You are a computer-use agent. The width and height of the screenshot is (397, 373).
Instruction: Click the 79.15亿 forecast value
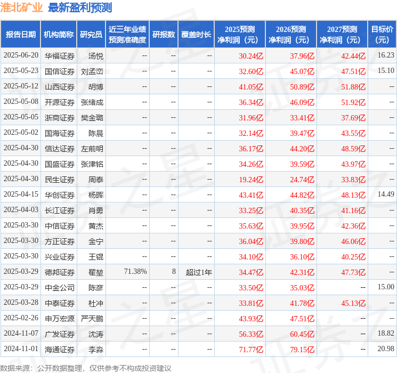(302, 350)
